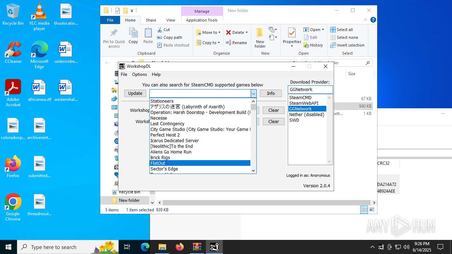Open Properties in the Explorer ribbon
Screen dimensions: 452x254
click(292, 37)
